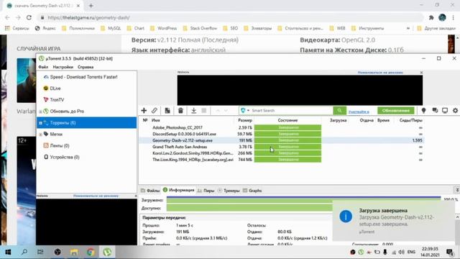Select TronTV in the sidebar

[57, 100]
